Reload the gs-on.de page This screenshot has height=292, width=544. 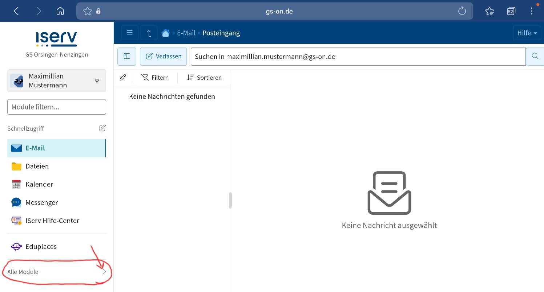tap(462, 11)
